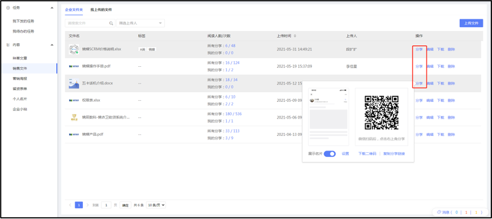The height and width of the screenshot is (219, 492).
Task: Click the file search input field
Action: click(x=90, y=23)
